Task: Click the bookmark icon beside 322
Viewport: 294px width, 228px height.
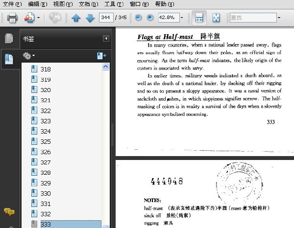Action: [34, 110]
